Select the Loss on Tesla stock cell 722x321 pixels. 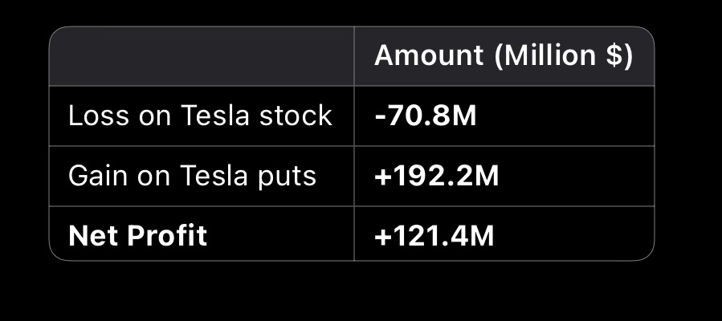tap(202, 116)
